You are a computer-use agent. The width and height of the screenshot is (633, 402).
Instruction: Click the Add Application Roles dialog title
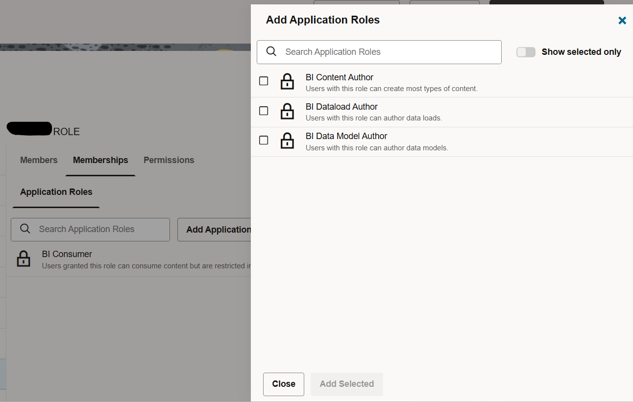pos(323,20)
